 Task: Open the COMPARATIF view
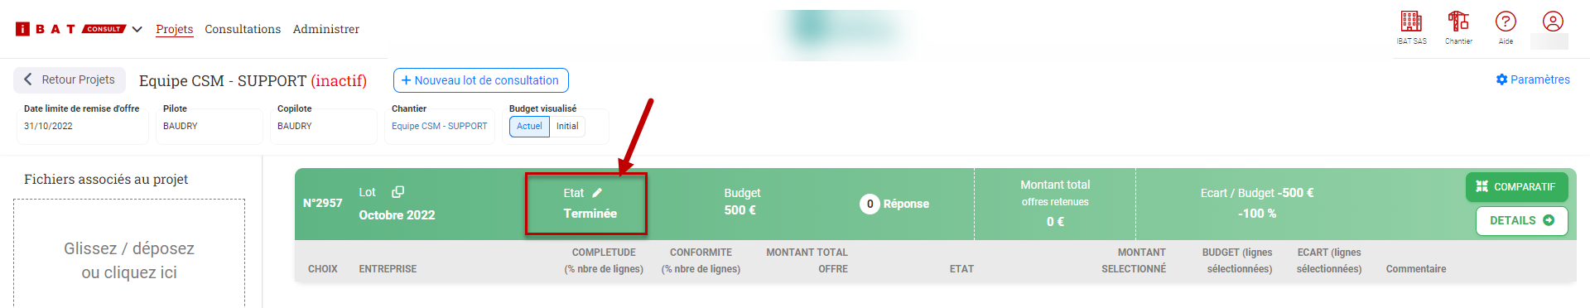pos(1516,187)
